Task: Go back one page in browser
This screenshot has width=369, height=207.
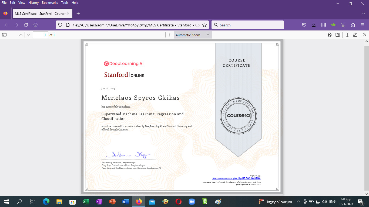Action: tap(6, 25)
